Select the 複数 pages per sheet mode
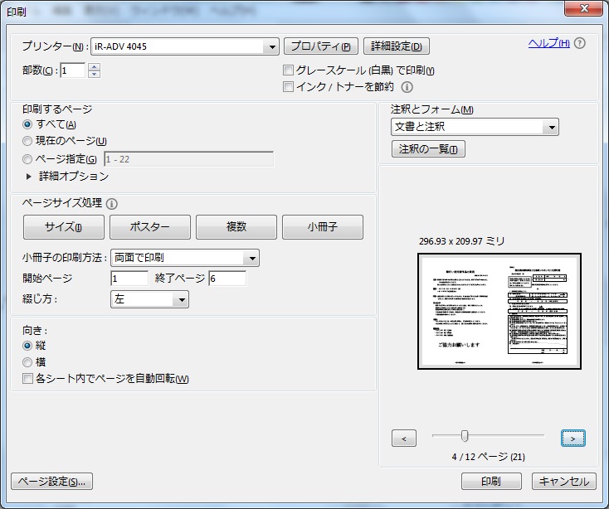The width and height of the screenshot is (609, 509). tap(236, 227)
